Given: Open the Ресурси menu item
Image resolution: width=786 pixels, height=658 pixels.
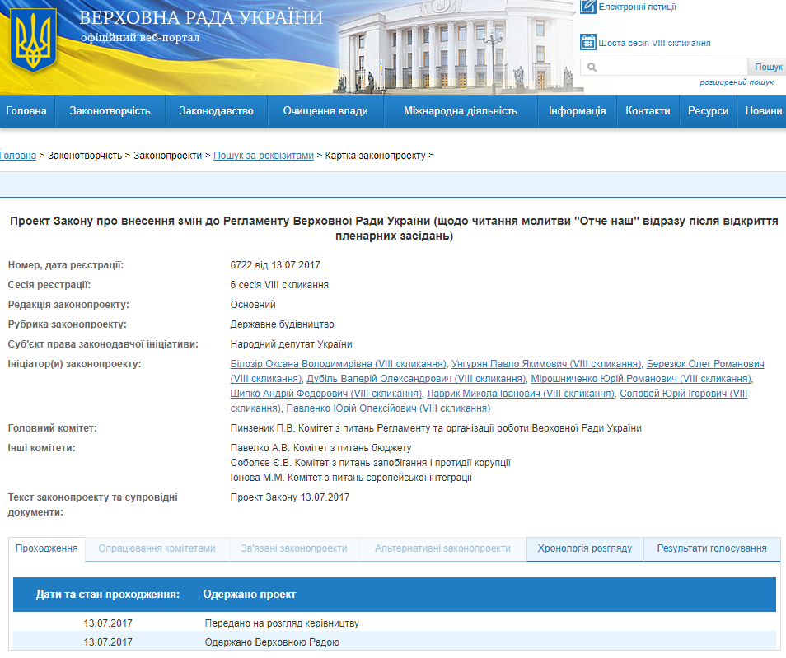Looking at the screenshot, I should pos(708,110).
